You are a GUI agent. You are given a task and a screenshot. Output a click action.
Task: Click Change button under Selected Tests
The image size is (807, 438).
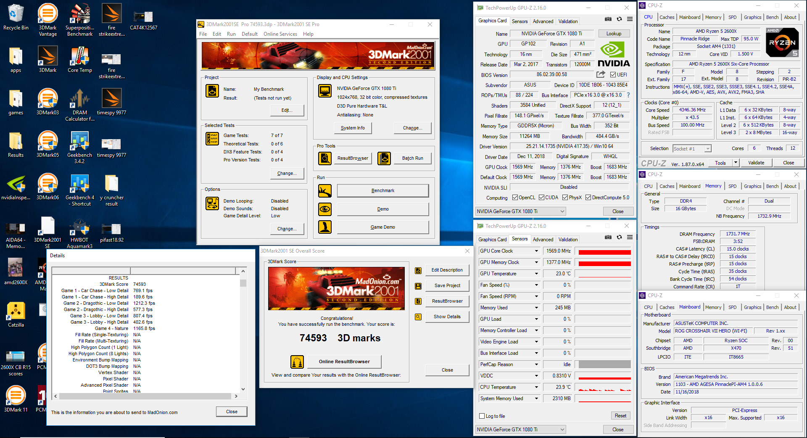tap(287, 173)
